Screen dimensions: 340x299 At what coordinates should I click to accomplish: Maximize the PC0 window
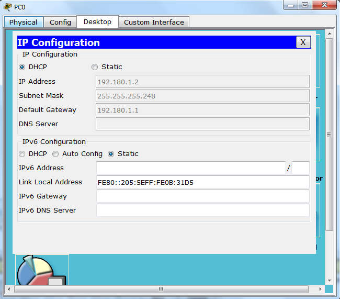pos(305,5)
